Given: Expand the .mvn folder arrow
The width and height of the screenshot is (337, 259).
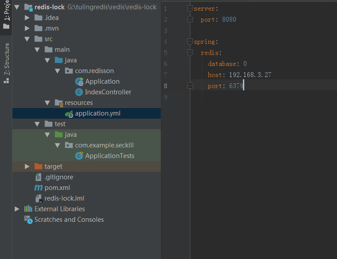Looking at the screenshot, I should coord(27,28).
